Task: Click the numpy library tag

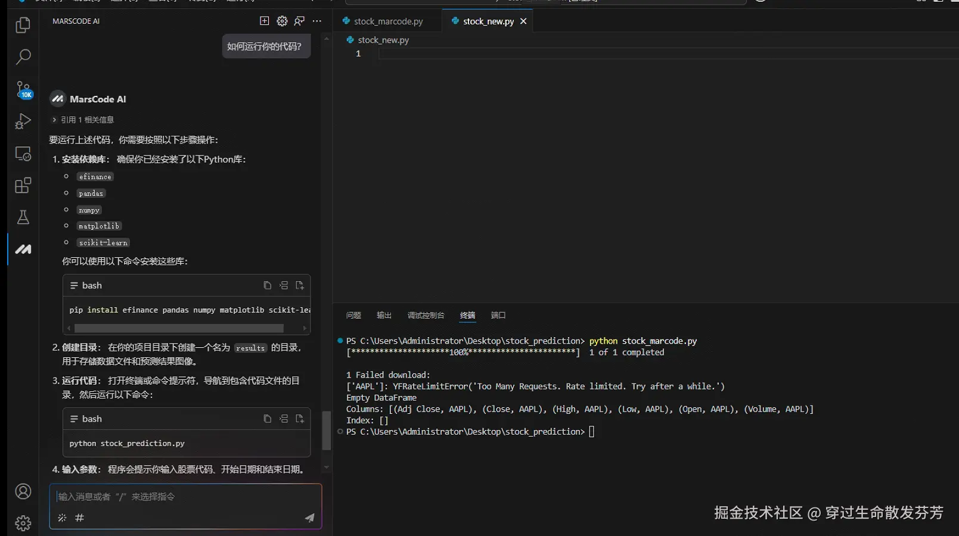Action: tap(89, 210)
